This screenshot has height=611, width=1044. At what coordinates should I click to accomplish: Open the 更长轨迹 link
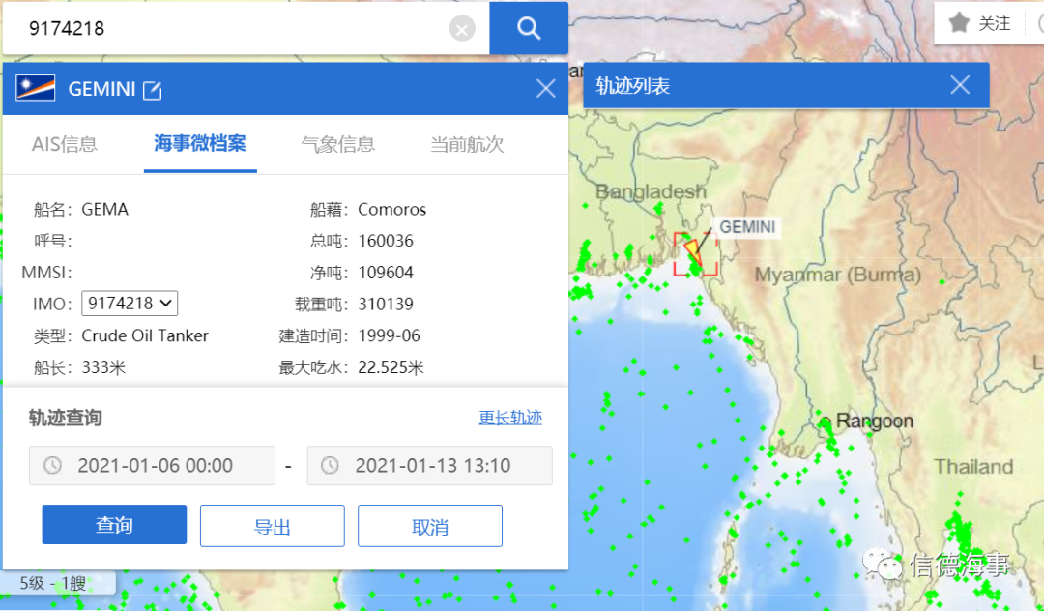[x=510, y=418]
